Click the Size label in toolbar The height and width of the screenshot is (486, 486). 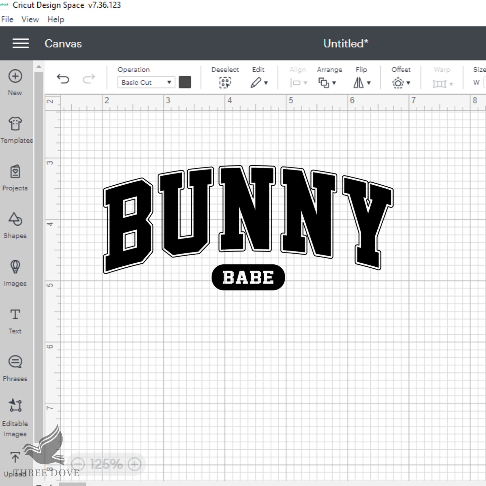[x=479, y=70]
